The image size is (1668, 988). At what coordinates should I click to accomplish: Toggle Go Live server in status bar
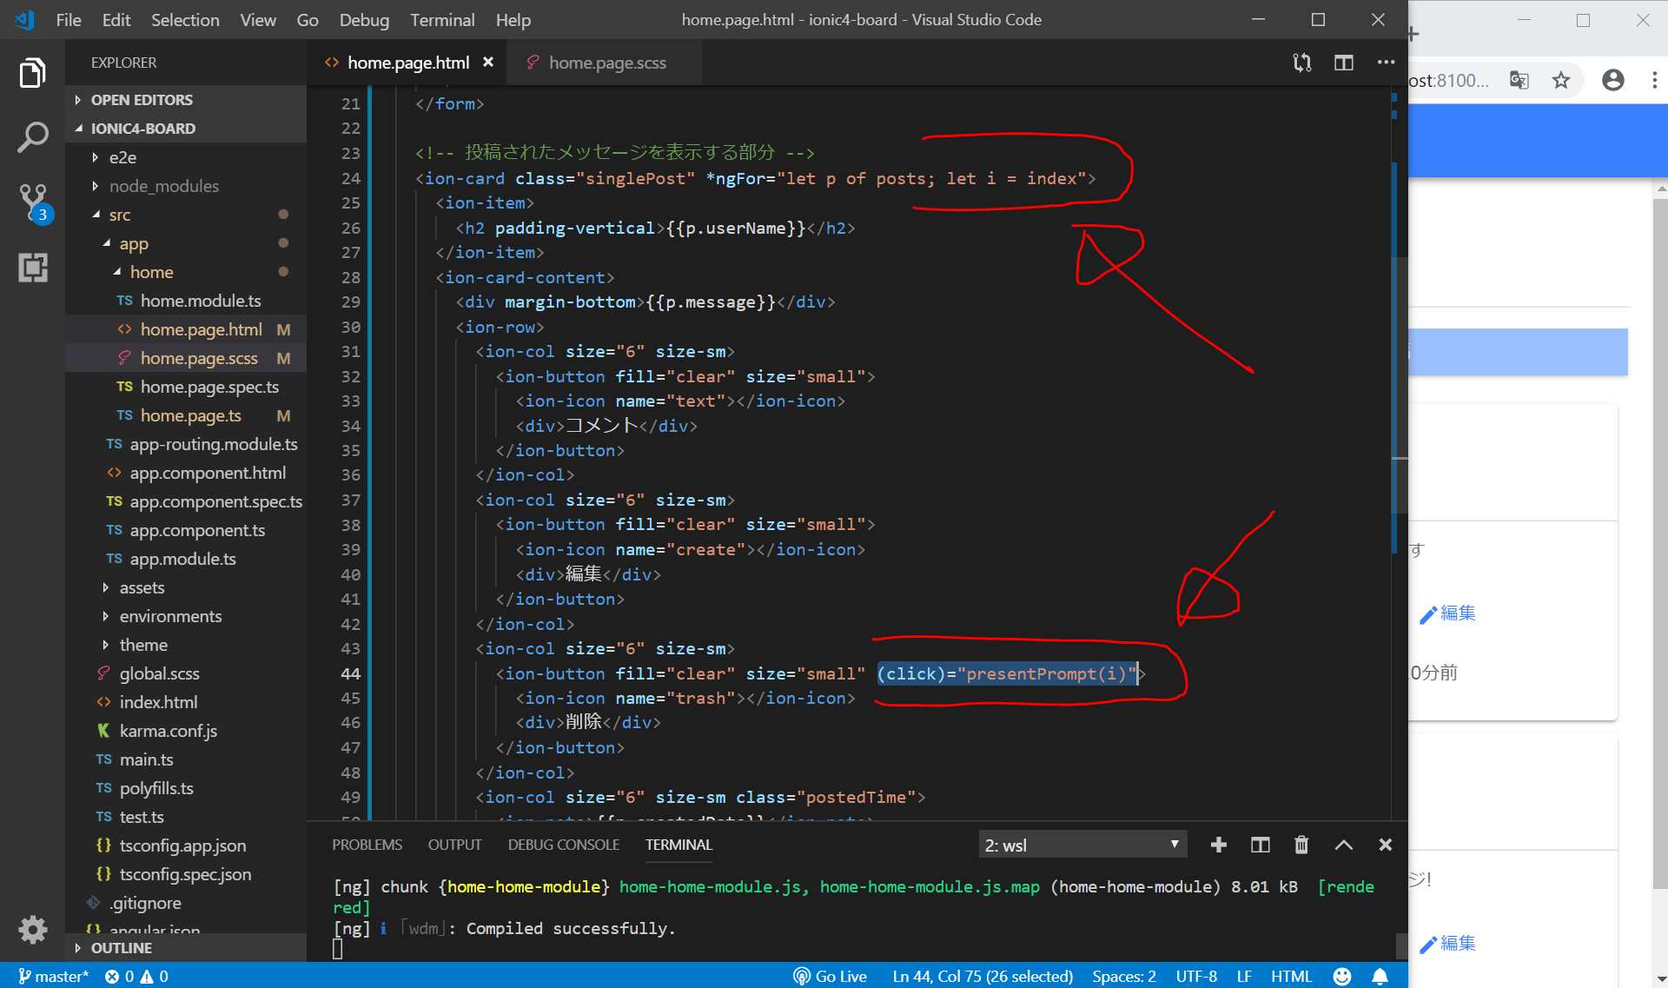[830, 977]
